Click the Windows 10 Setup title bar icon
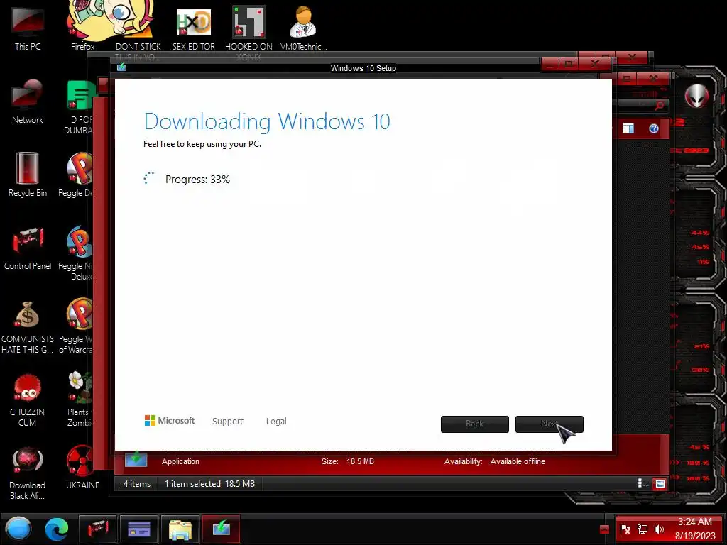 click(x=122, y=67)
